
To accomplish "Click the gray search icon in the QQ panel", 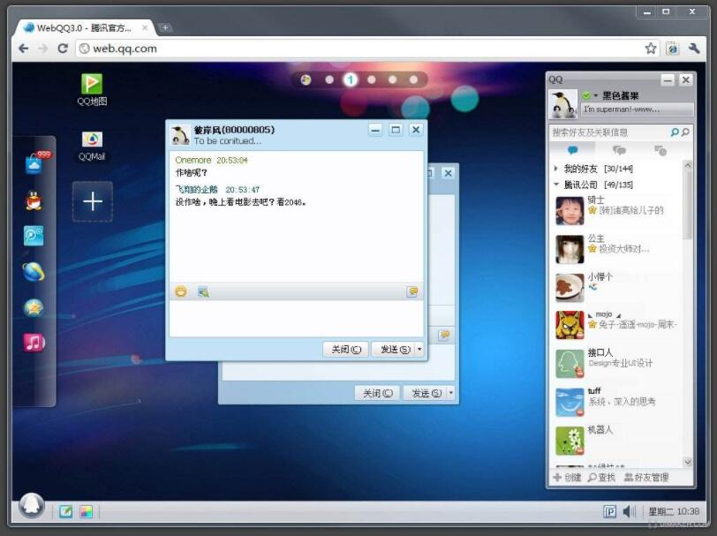I will pyautogui.click(x=685, y=132).
